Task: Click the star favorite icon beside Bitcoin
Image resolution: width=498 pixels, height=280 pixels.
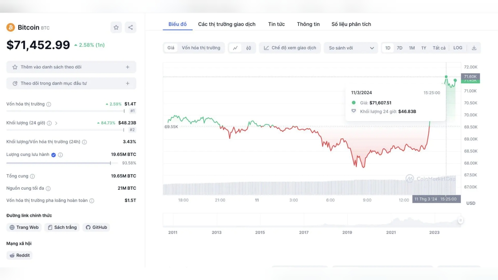Action: click(x=116, y=27)
